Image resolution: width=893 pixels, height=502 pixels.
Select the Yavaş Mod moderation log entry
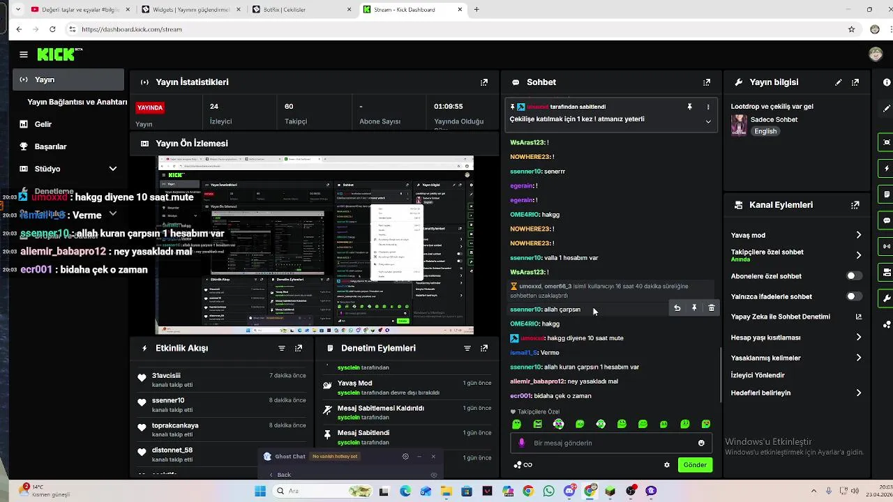pos(407,388)
